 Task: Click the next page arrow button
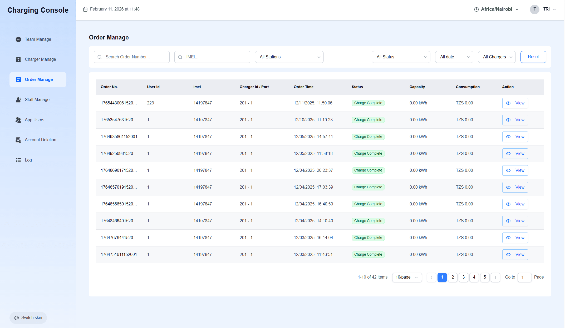495,277
